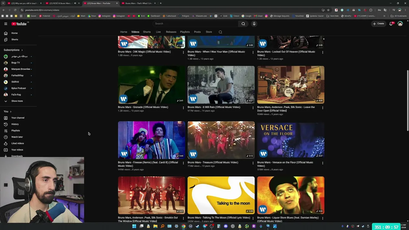Open Gmail bookmark in bookmarks bar
The image size is (409, 230).
(x=258, y=16)
